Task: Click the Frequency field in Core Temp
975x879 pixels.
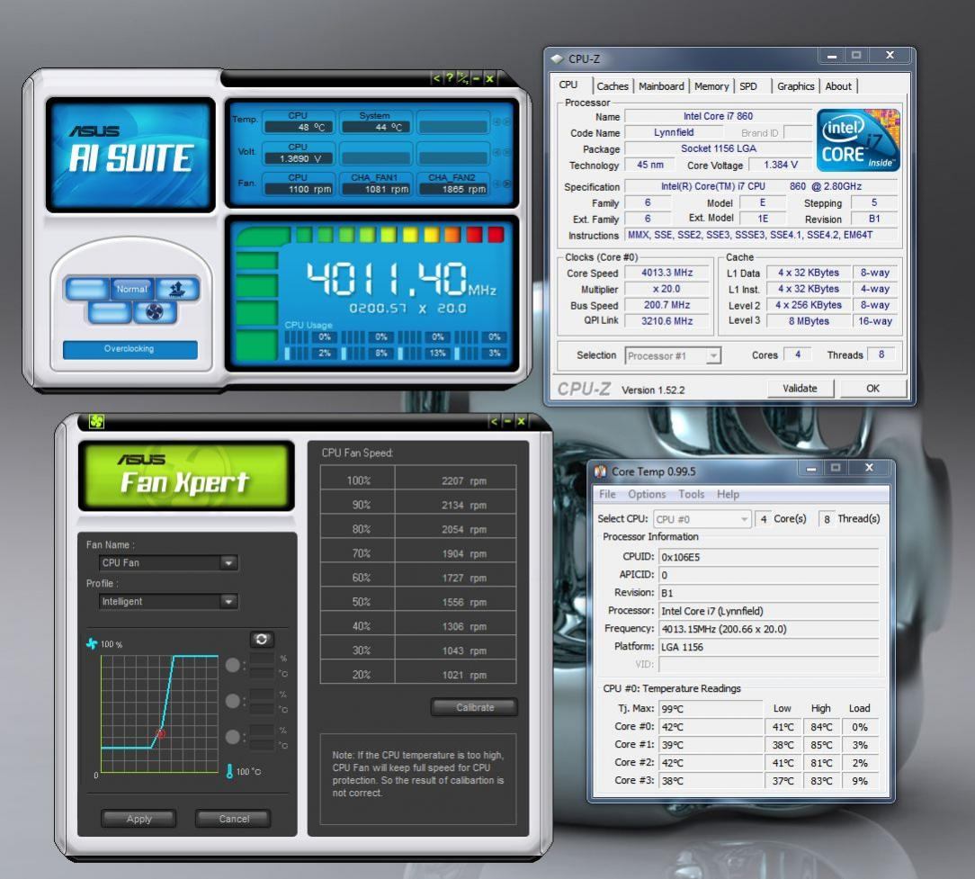Action: point(768,629)
